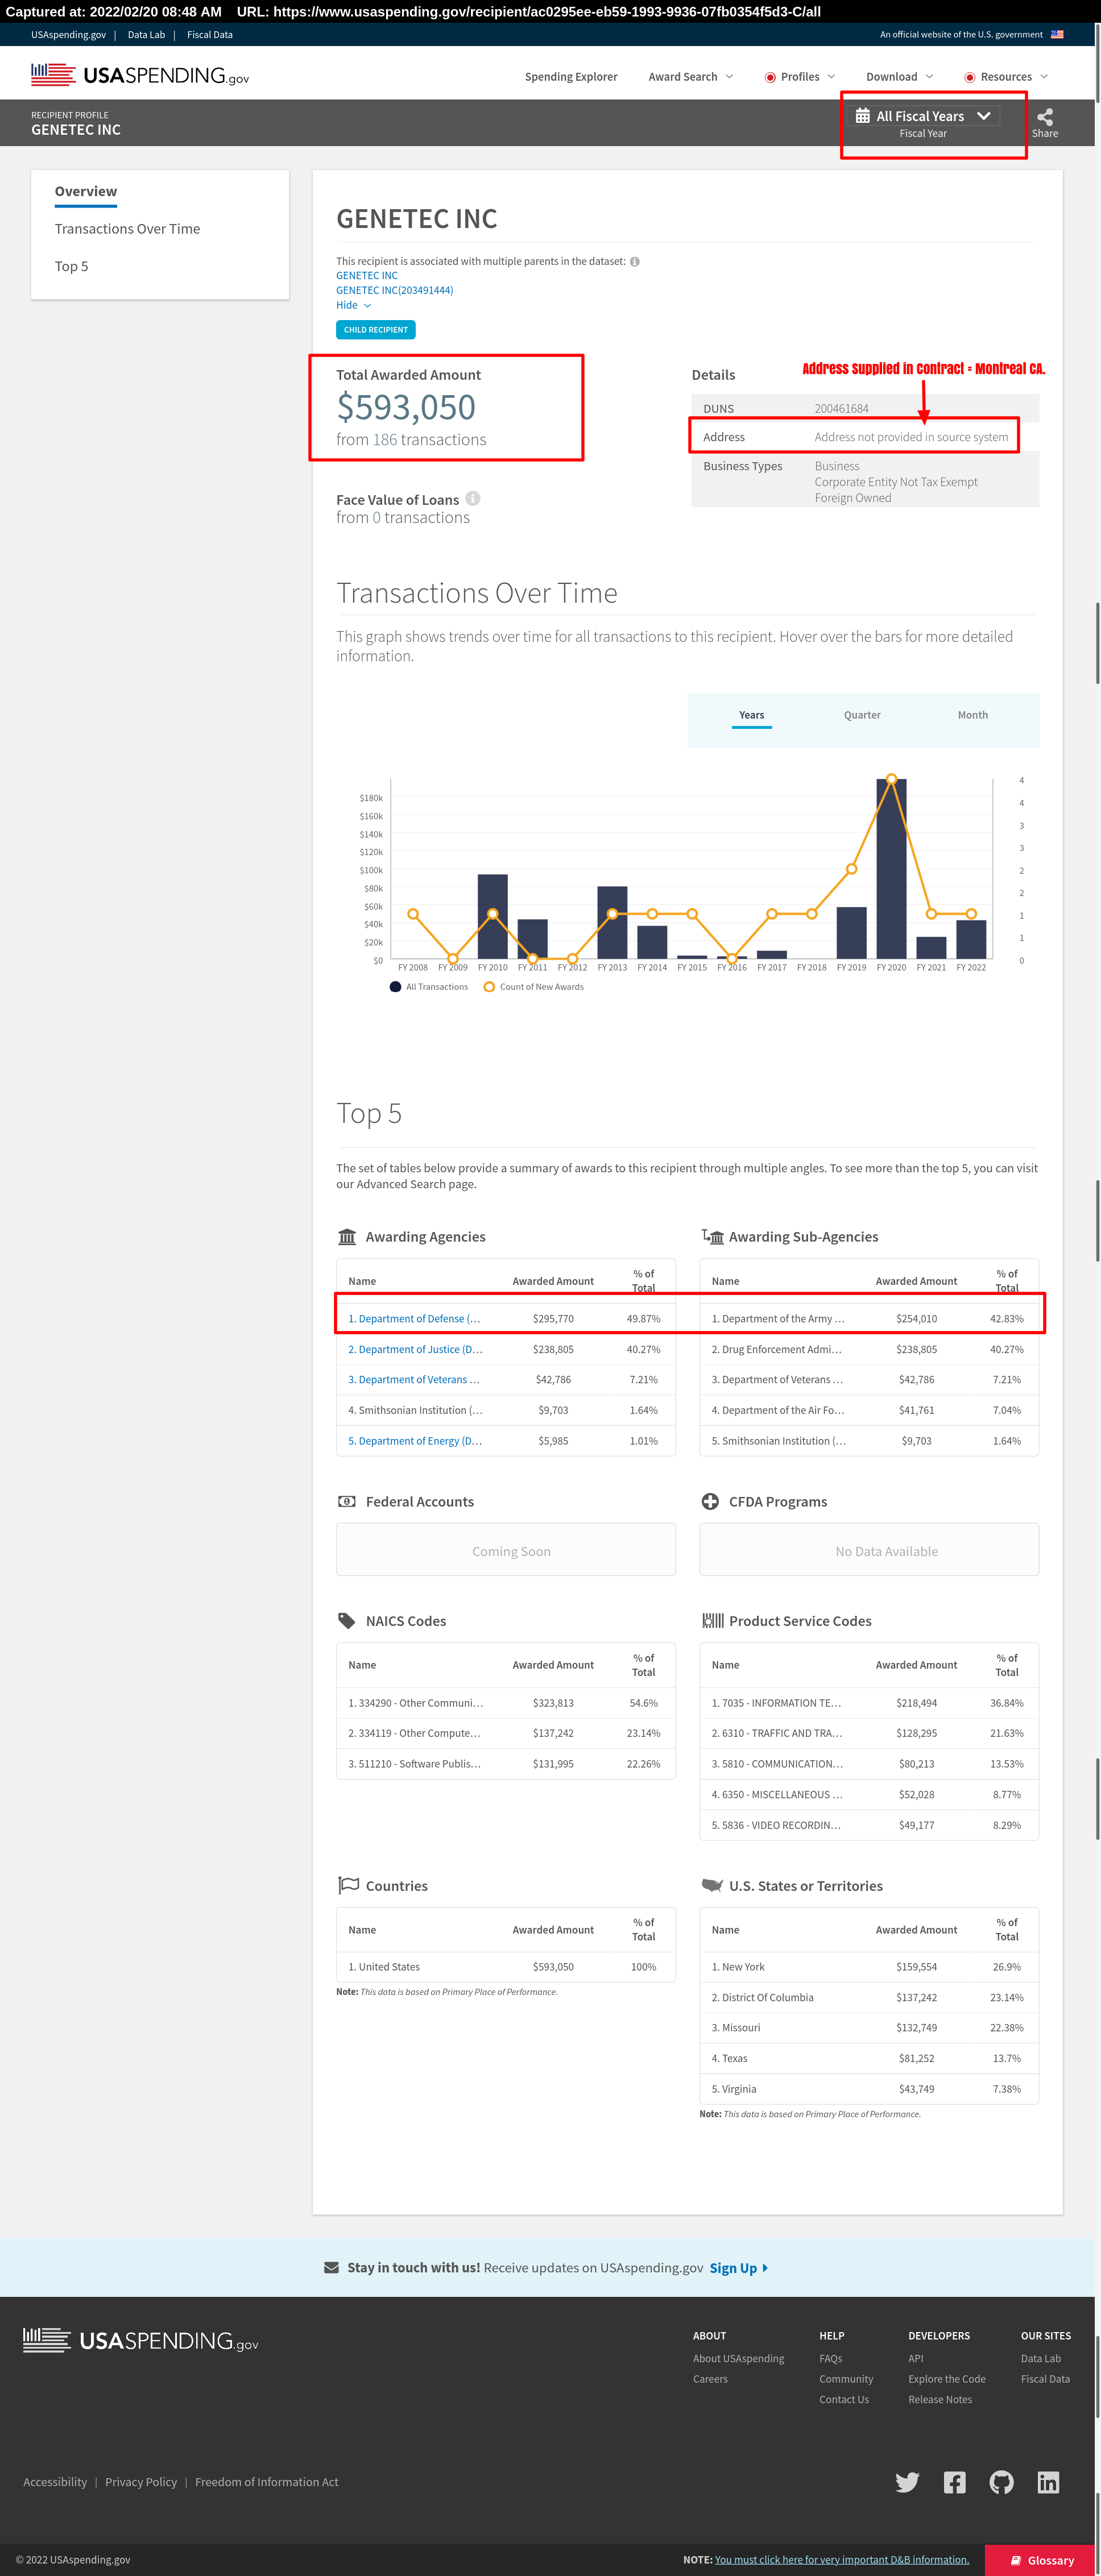Switch chart to Month tab
The image size is (1101, 2576).
973,715
